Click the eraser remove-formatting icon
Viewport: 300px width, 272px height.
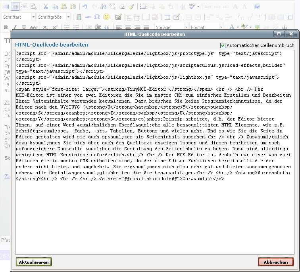pos(122,7)
